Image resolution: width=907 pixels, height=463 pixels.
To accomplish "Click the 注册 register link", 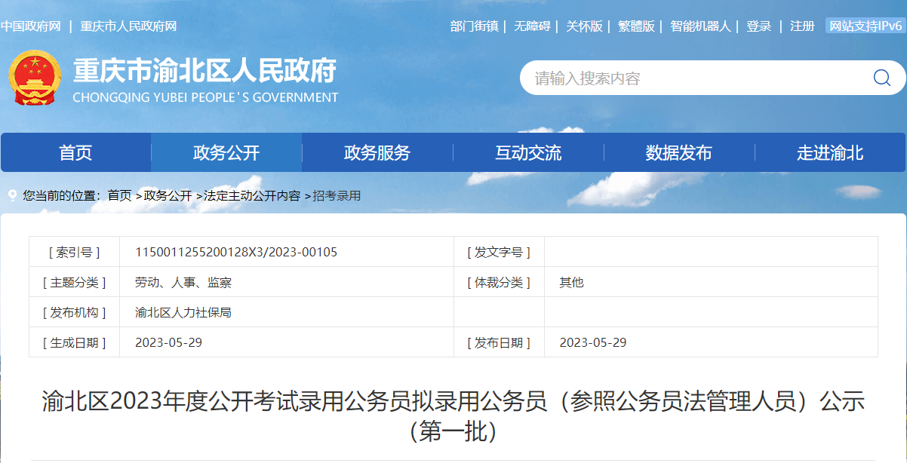I will (x=802, y=26).
